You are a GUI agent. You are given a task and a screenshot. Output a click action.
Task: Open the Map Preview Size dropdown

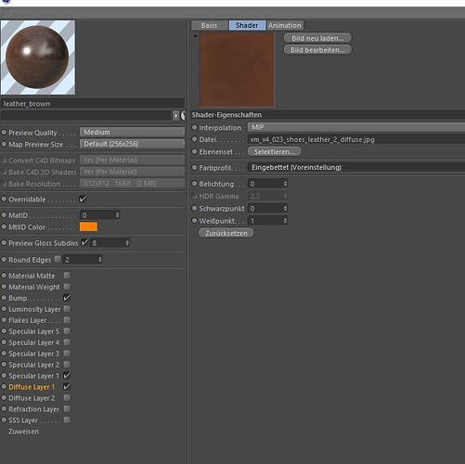point(133,144)
